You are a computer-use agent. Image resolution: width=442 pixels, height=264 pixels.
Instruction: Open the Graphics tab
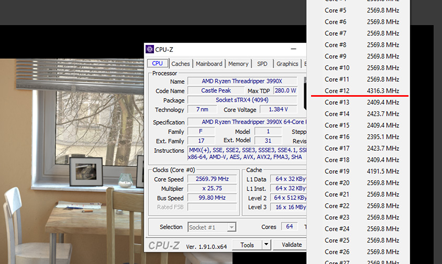point(287,64)
